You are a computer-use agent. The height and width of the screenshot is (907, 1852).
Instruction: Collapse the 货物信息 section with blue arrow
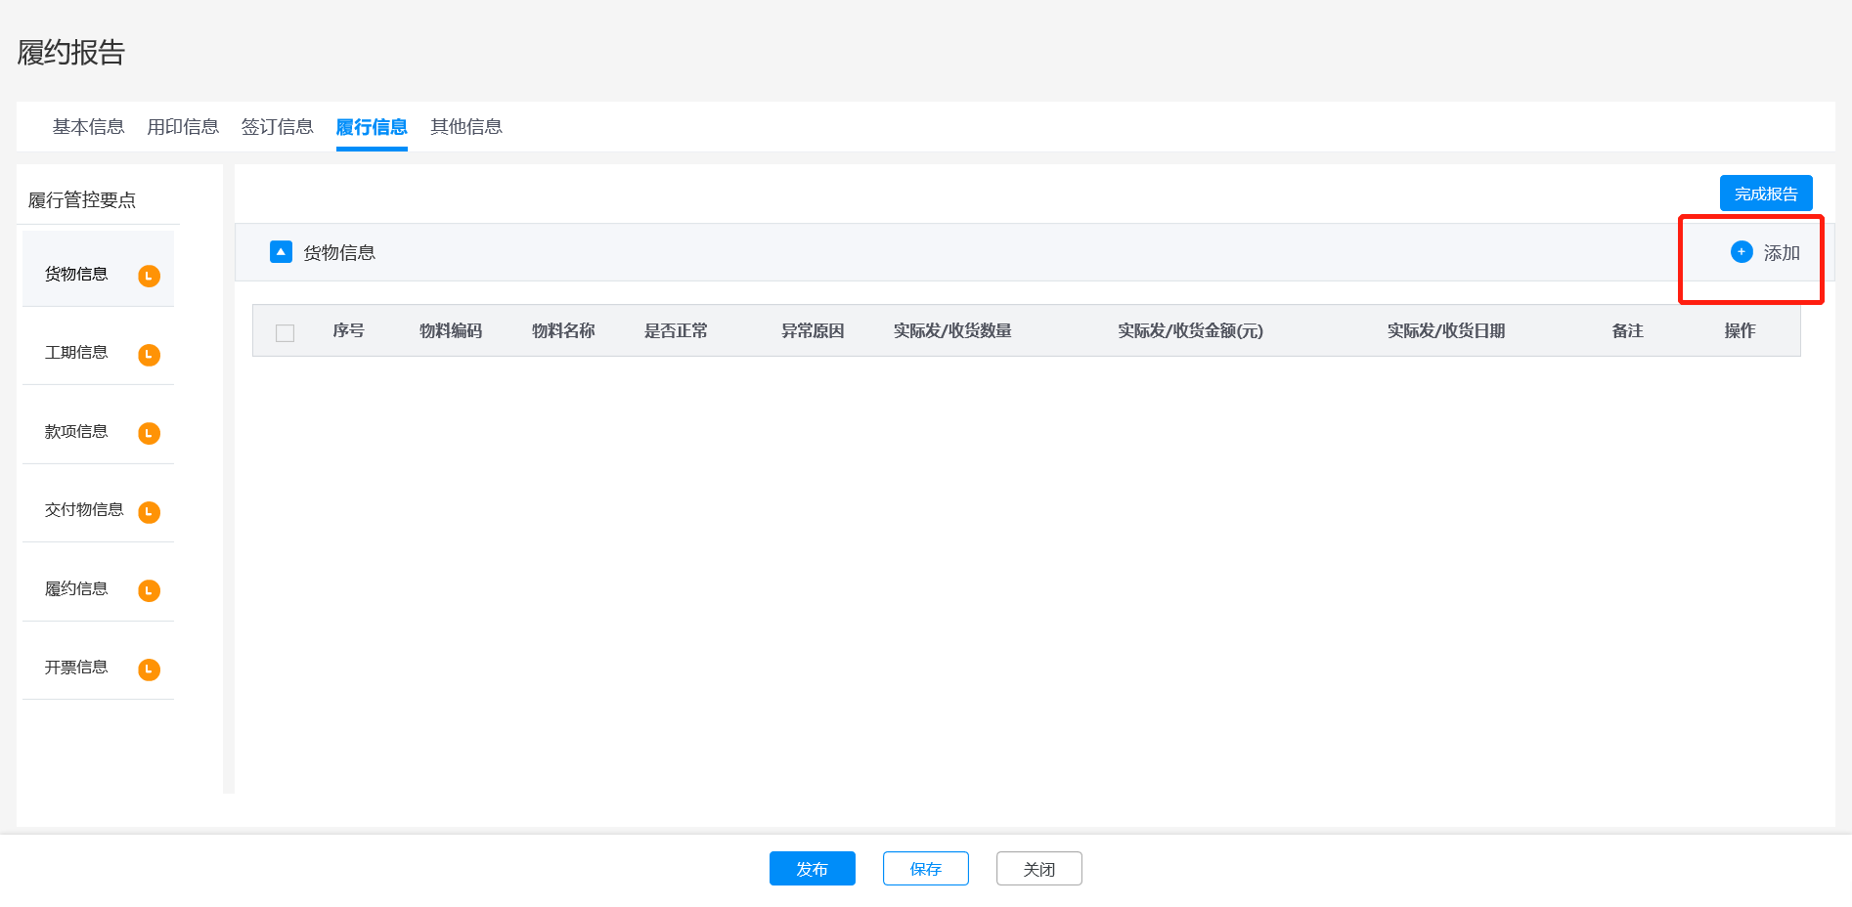tap(281, 252)
